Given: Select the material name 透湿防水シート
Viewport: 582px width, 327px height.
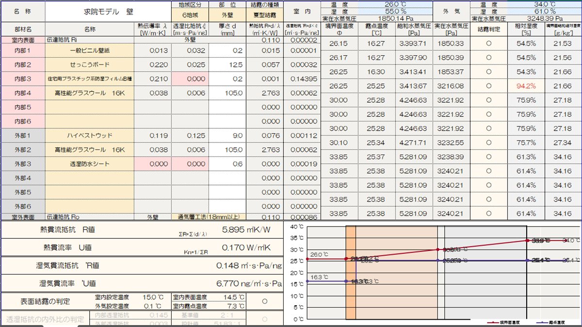Looking at the screenshot, I should [x=90, y=164].
